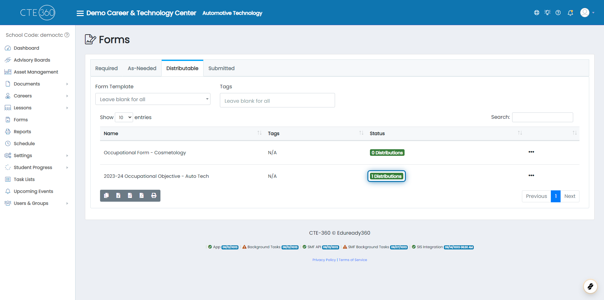
Task: Open the floating chat widget icon
Action: pos(590,286)
